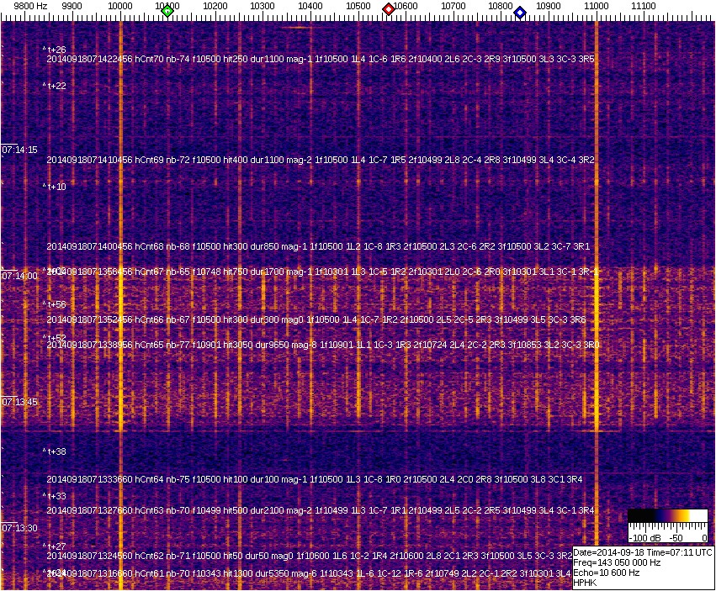Click the t+22 caret marker
Viewport: 716px width, 591px height.
point(55,86)
